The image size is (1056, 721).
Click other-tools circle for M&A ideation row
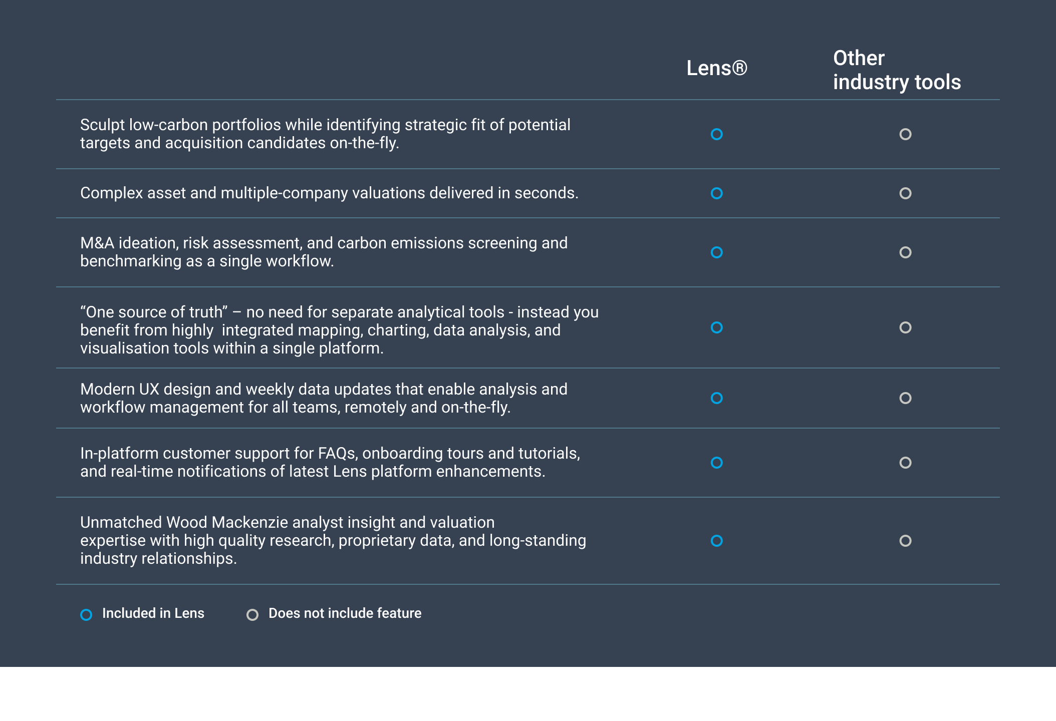[905, 252]
